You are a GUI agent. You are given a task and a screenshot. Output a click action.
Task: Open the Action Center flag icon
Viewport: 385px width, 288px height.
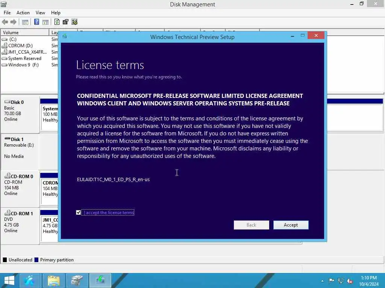(x=331, y=280)
